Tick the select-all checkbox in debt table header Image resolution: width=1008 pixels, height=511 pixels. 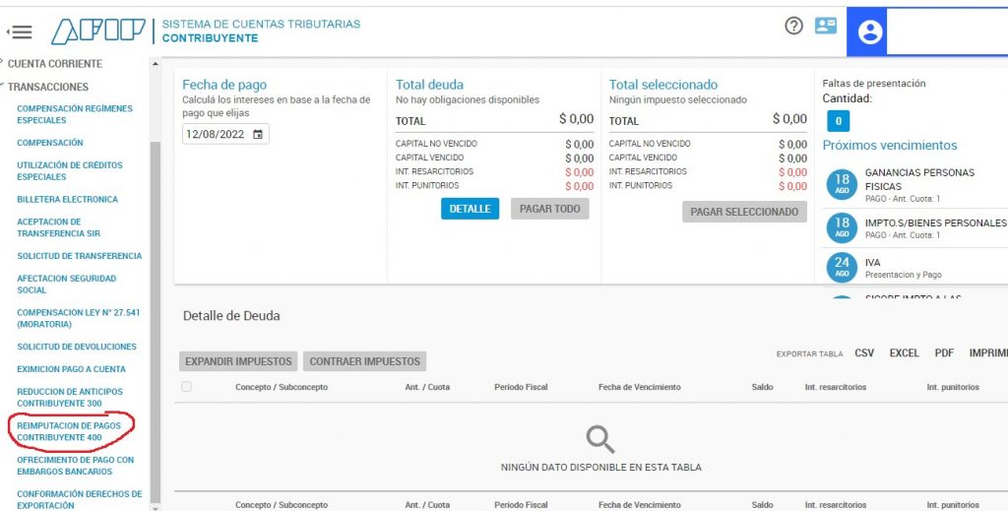pyautogui.click(x=186, y=386)
